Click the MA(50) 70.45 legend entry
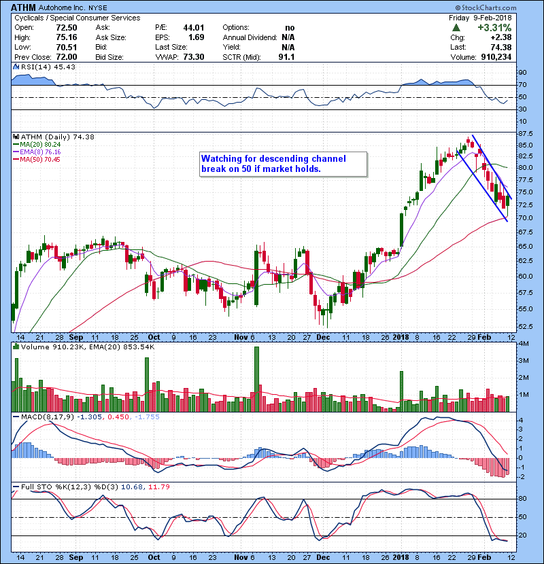Viewport: 544px width, 564px height. coord(37,159)
